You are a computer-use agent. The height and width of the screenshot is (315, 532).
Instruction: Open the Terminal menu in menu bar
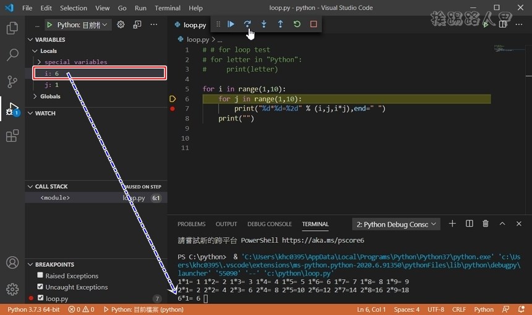coord(168,8)
